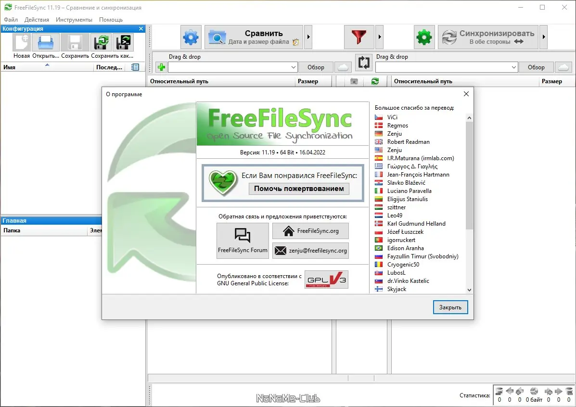Click right Относительный путь column header
576x407 pixels.
coord(465,81)
